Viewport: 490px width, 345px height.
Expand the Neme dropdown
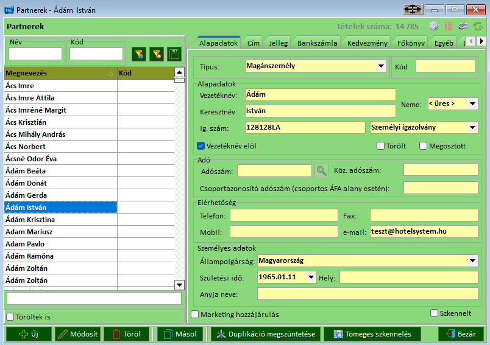pos(472,103)
